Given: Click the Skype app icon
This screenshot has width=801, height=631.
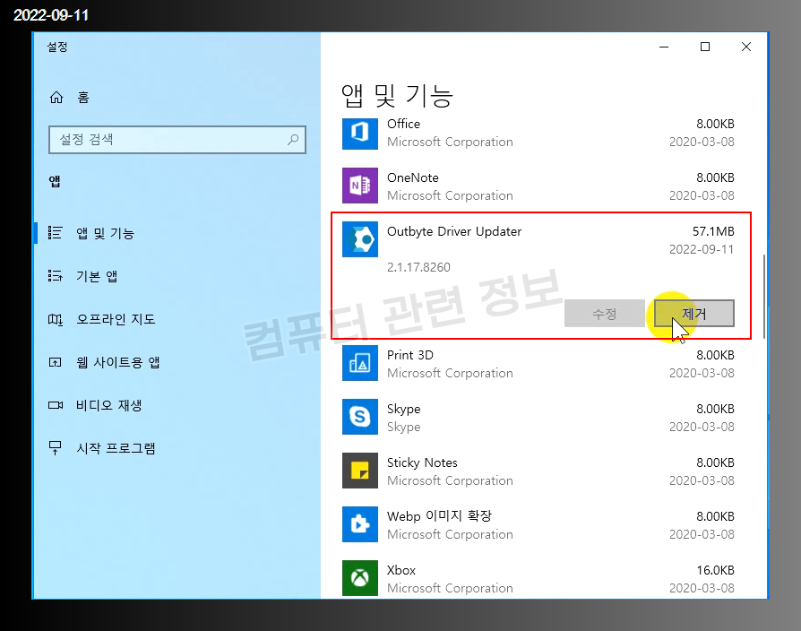Looking at the screenshot, I should [x=360, y=417].
